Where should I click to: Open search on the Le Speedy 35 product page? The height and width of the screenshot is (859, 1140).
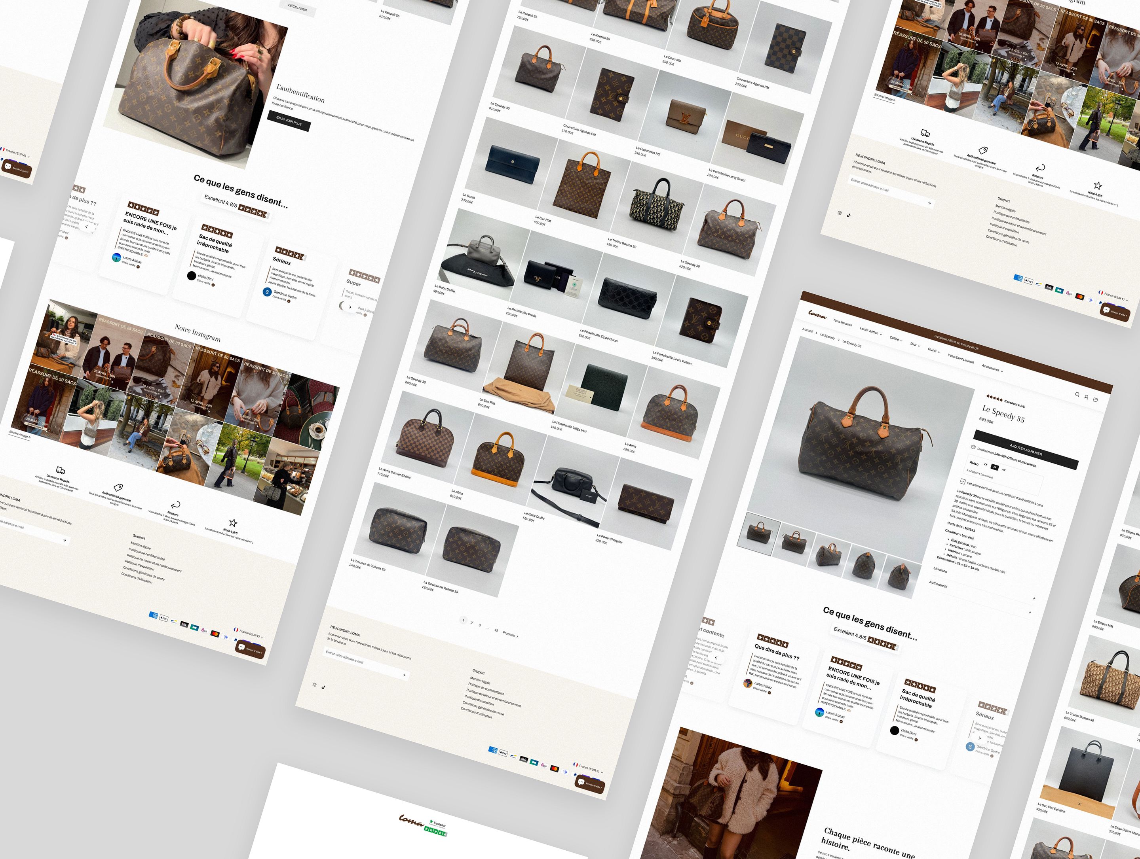(1077, 394)
